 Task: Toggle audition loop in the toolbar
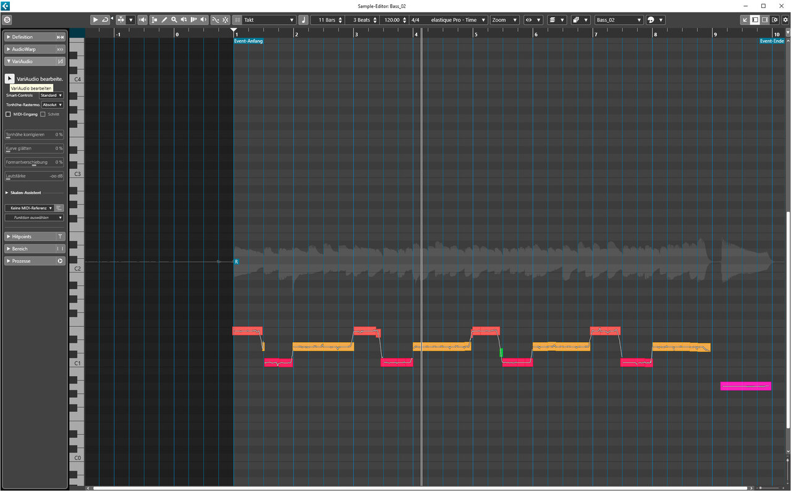point(105,20)
